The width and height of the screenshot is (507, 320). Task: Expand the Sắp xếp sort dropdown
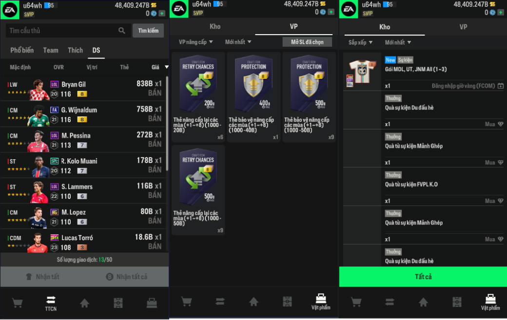point(360,42)
